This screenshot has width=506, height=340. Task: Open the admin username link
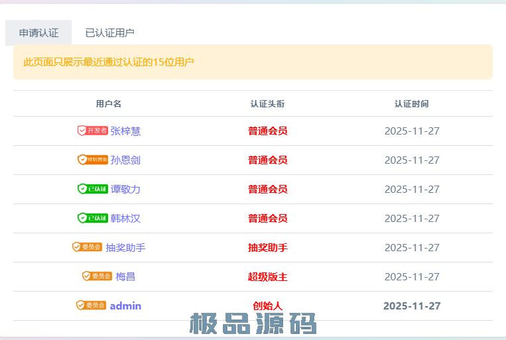[x=125, y=306]
